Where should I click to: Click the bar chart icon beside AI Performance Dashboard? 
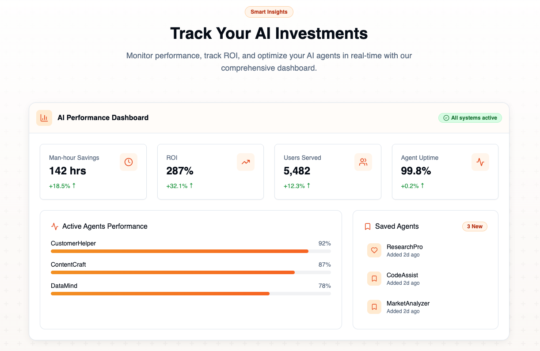[x=44, y=118]
